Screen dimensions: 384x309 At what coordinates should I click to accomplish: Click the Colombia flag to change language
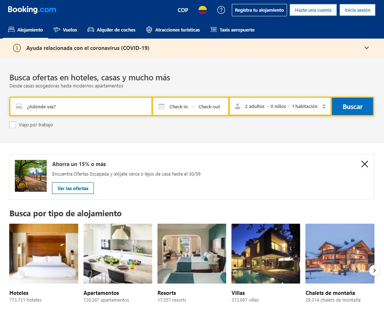(202, 10)
